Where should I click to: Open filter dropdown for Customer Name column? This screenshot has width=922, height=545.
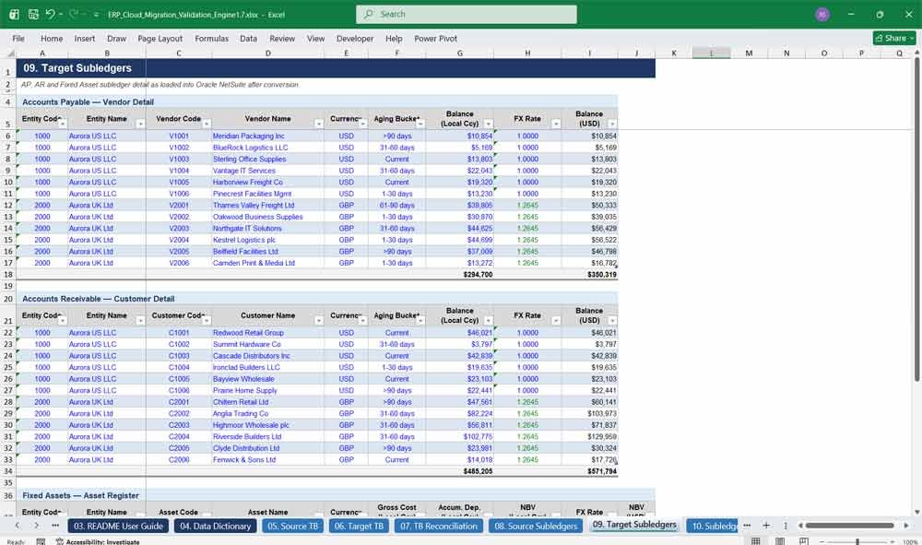pos(319,321)
